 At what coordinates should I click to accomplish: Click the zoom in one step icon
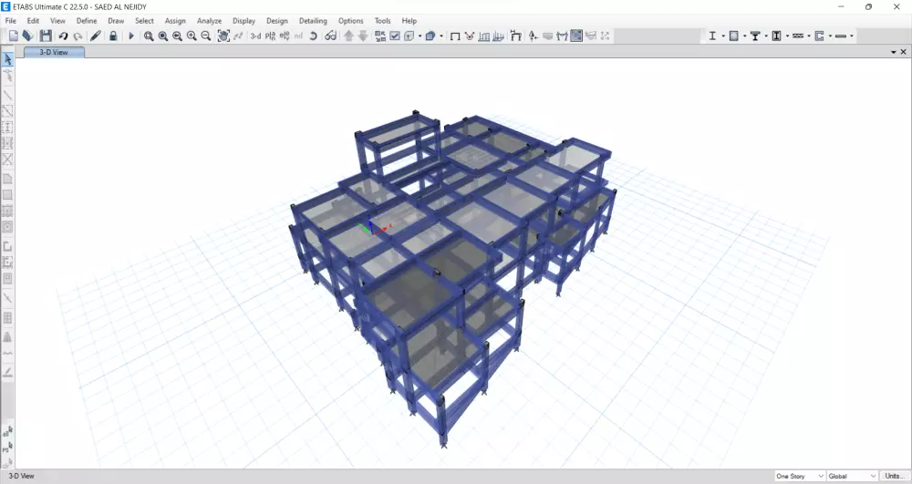(192, 36)
